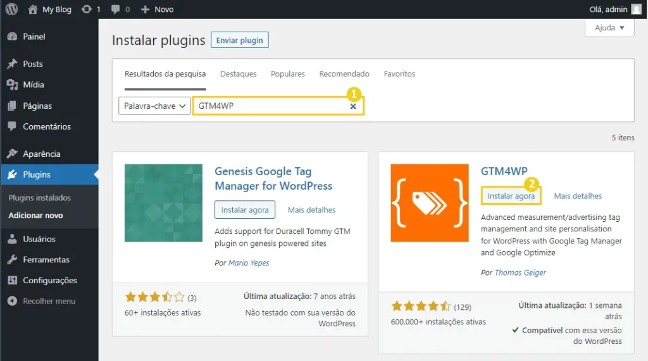
Task: Open the orange GTM4WP plugin thumbnail
Action: 430,203
